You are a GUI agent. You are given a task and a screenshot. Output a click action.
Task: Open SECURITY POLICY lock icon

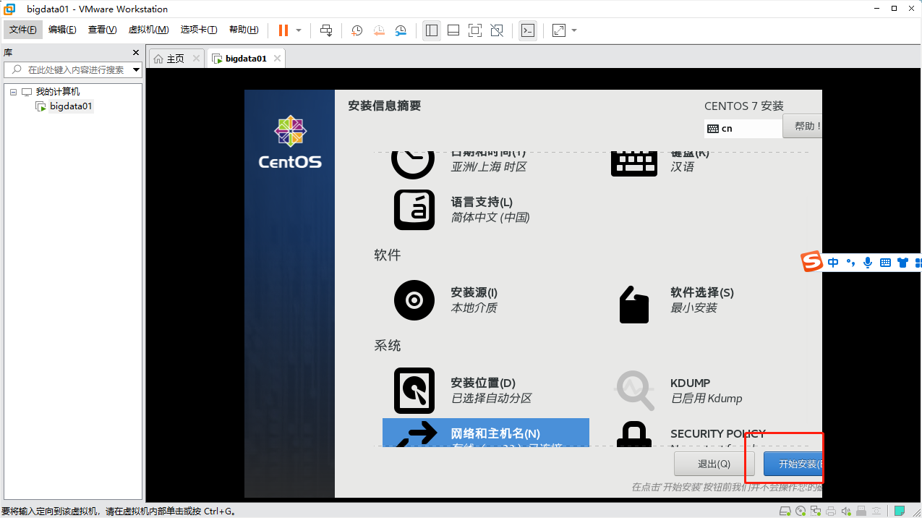click(x=634, y=434)
